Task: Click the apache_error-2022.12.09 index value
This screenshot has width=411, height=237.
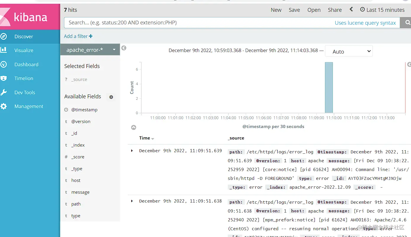Action: tap(320, 187)
